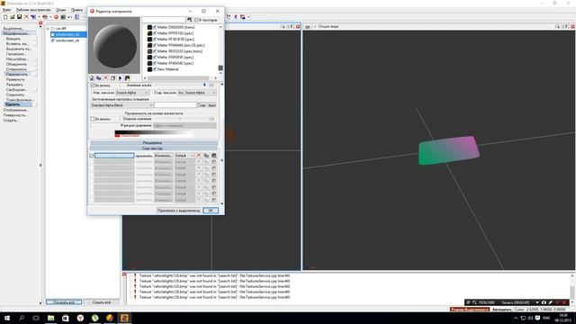Screen dimensions: 576x324
Task: Click the zoom magnifier icon in the 3D viewport header
Action: click(557, 26)
